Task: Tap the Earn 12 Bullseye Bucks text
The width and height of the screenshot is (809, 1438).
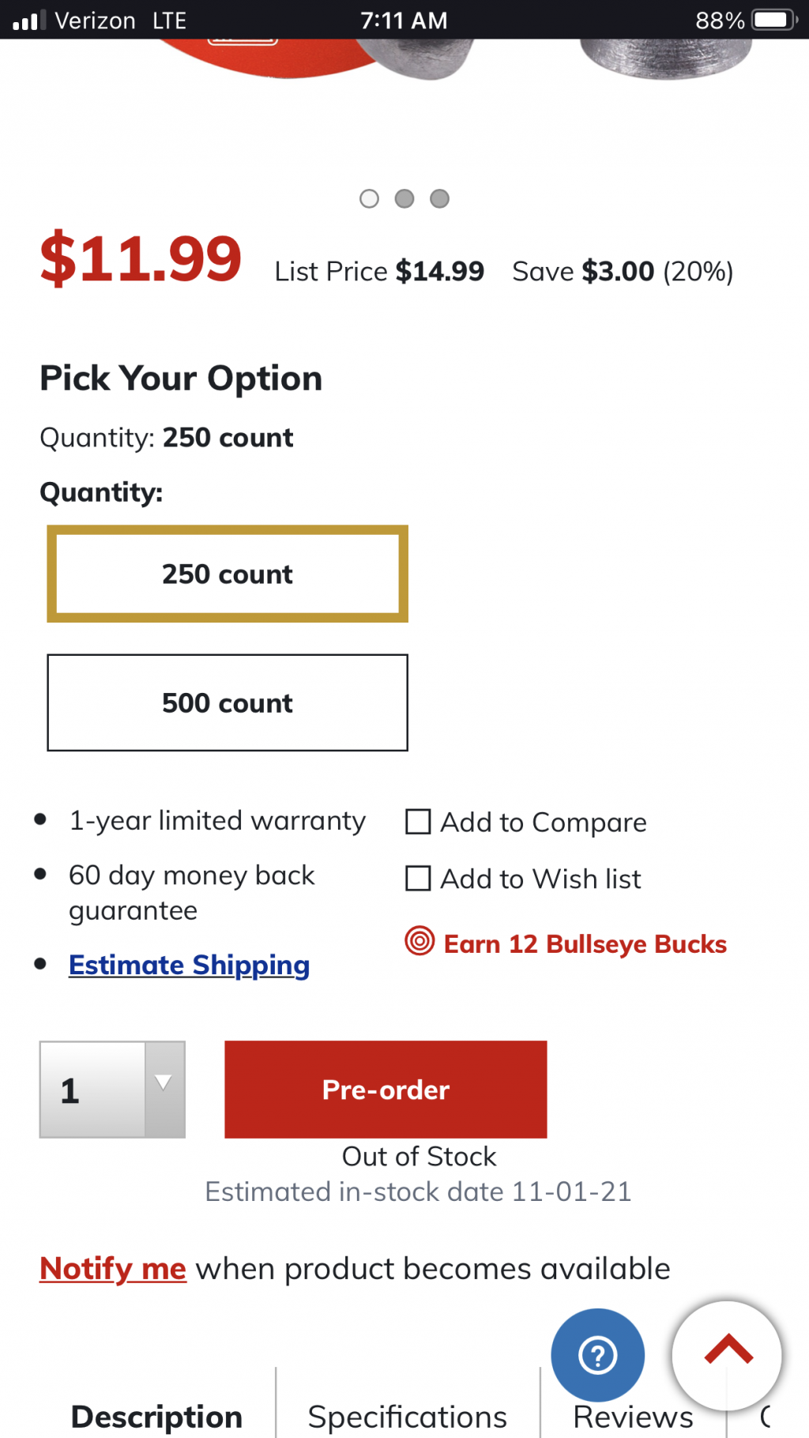Action: coord(585,944)
